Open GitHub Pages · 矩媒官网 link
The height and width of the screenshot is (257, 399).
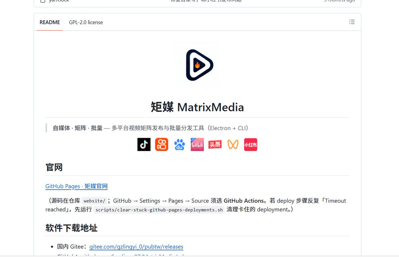click(76, 186)
